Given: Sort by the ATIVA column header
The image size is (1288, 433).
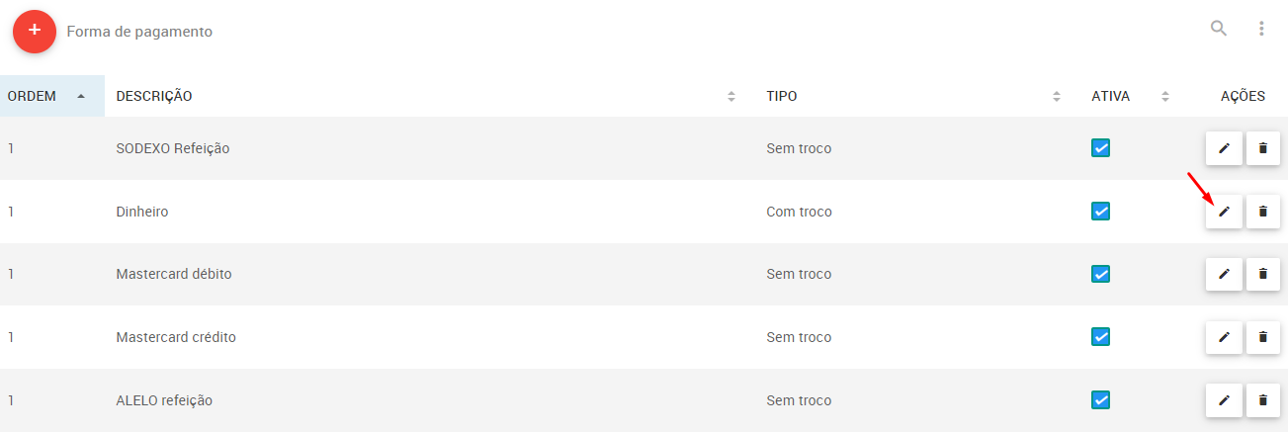Looking at the screenshot, I should point(1110,96).
